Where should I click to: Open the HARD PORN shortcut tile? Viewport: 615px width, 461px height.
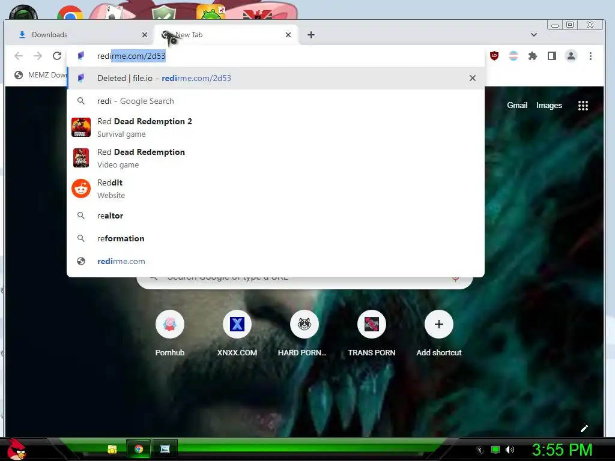tap(304, 333)
